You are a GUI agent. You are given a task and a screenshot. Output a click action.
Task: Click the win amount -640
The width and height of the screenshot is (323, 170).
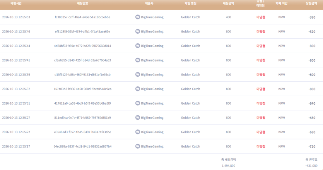click(312, 103)
